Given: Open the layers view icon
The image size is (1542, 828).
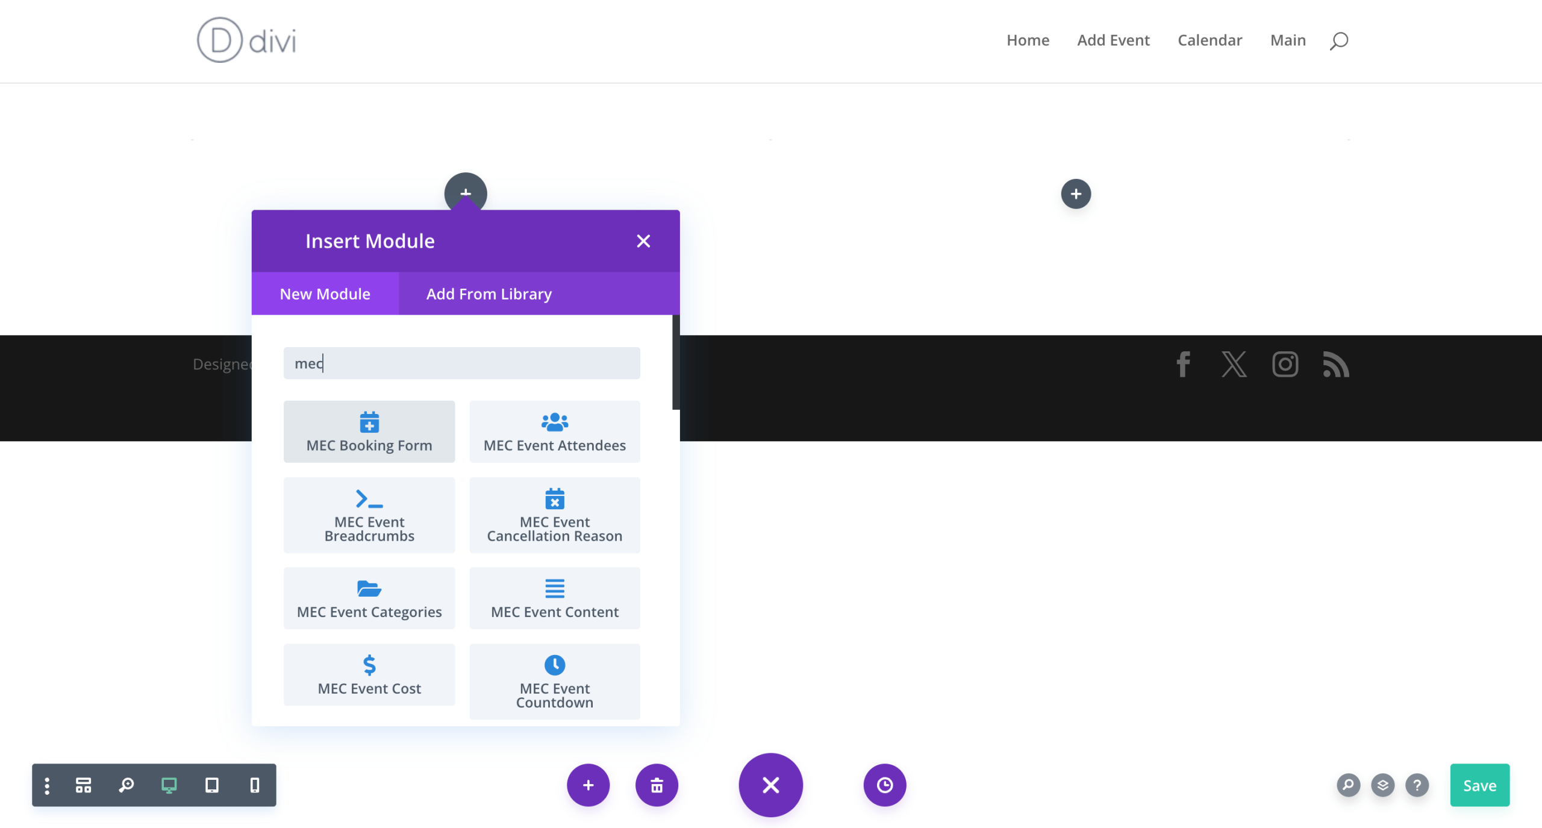Looking at the screenshot, I should click(1382, 785).
